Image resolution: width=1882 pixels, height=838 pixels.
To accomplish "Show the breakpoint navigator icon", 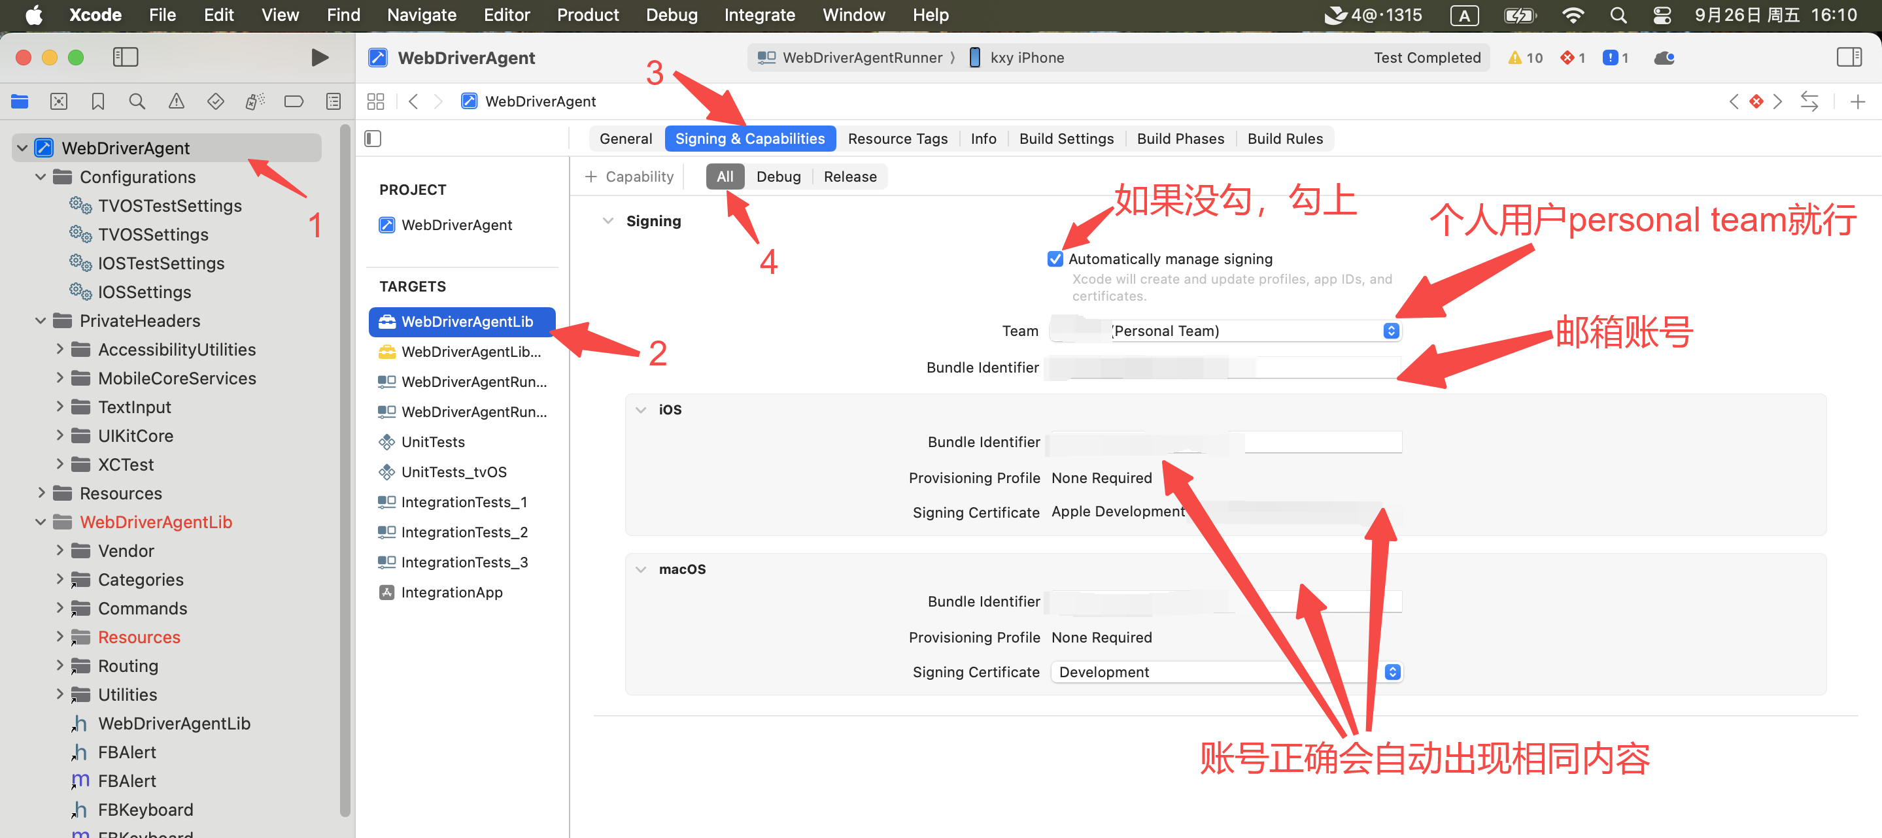I will point(294,101).
